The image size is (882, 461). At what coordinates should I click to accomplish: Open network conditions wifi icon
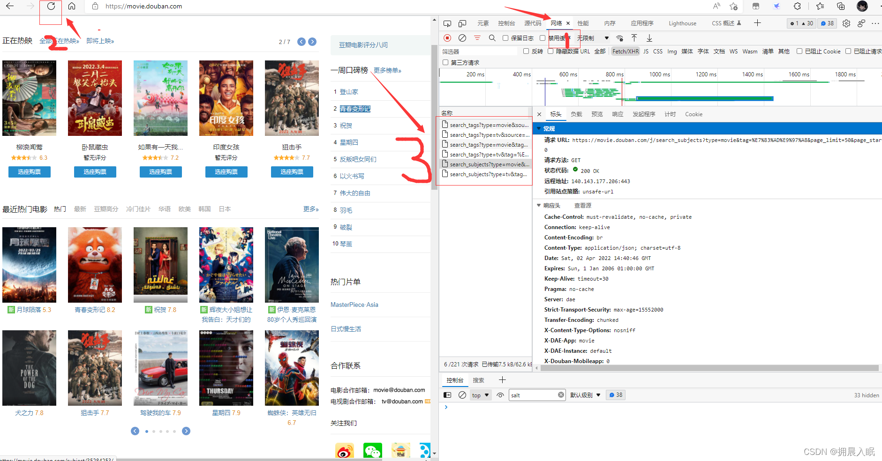tap(620, 38)
